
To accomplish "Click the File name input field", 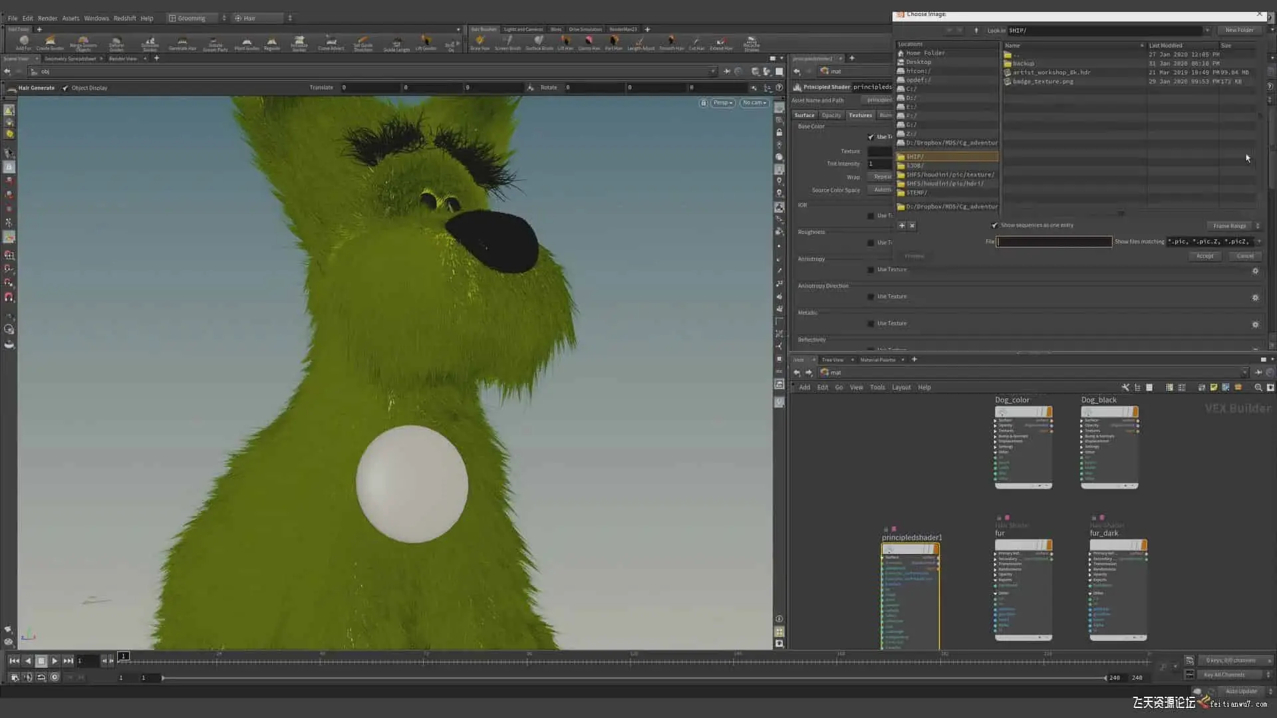I will (1054, 241).
